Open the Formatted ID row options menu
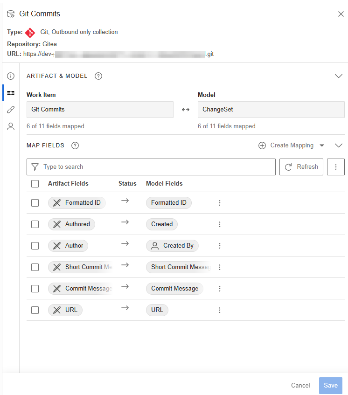Viewport: 348px width, 395px height. coord(220,203)
